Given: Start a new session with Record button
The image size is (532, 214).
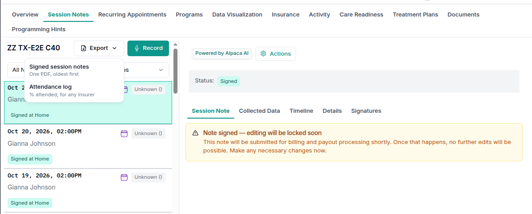Looking at the screenshot, I should 148,48.
